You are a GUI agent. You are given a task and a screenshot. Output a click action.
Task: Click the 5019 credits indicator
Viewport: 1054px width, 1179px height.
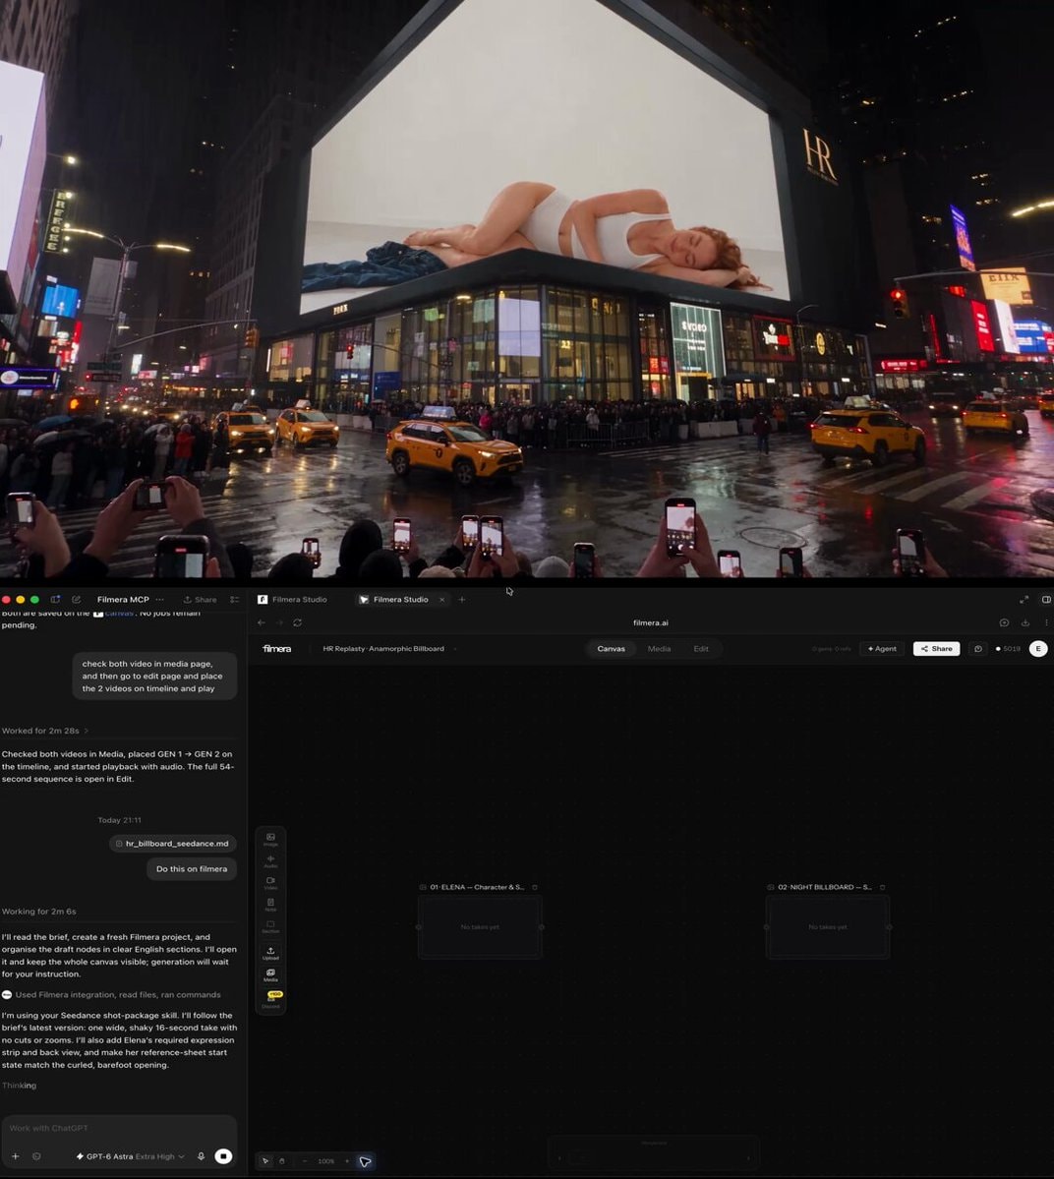pyautogui.click(x=1008, y=648)
